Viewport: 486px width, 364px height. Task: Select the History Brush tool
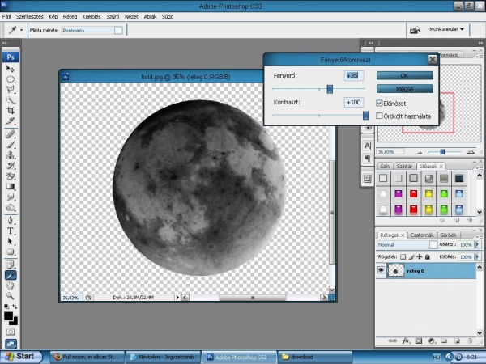pyautogui.click(x=11, y=166)
